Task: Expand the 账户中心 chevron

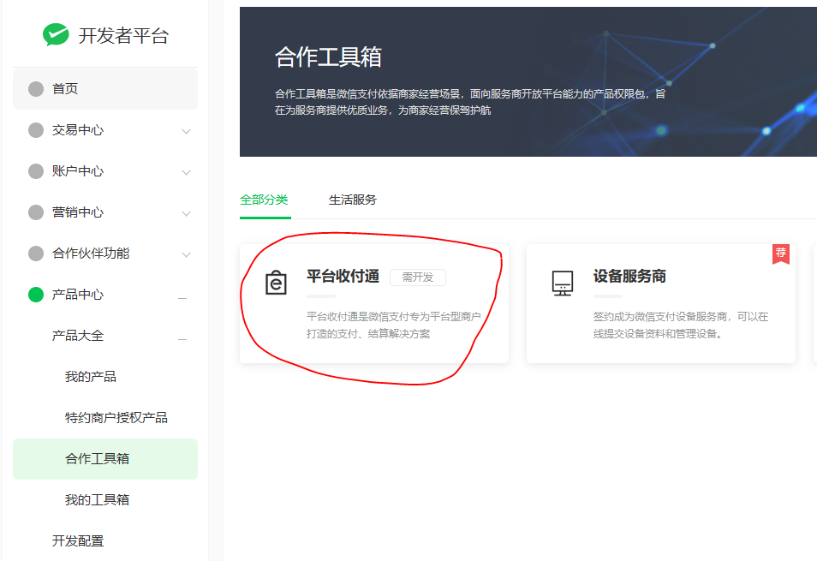Action: pyautogui.click(x=186, y=172)
